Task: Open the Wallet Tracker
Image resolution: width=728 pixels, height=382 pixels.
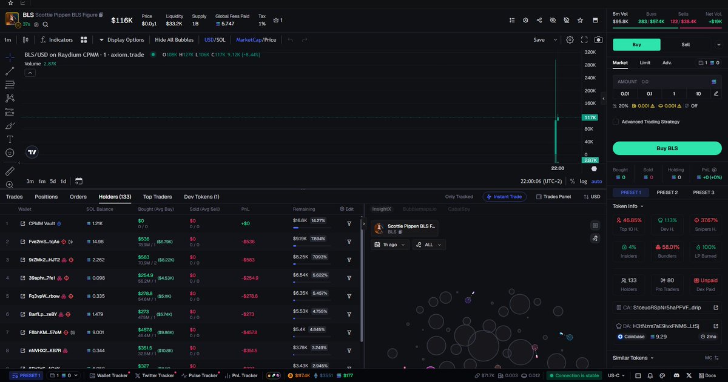Action: coord(109,375)
